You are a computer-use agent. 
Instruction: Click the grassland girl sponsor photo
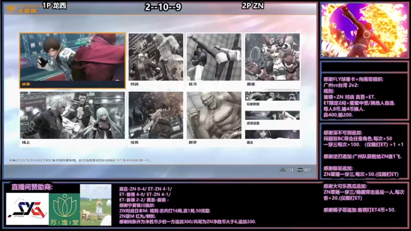point(96,205)
